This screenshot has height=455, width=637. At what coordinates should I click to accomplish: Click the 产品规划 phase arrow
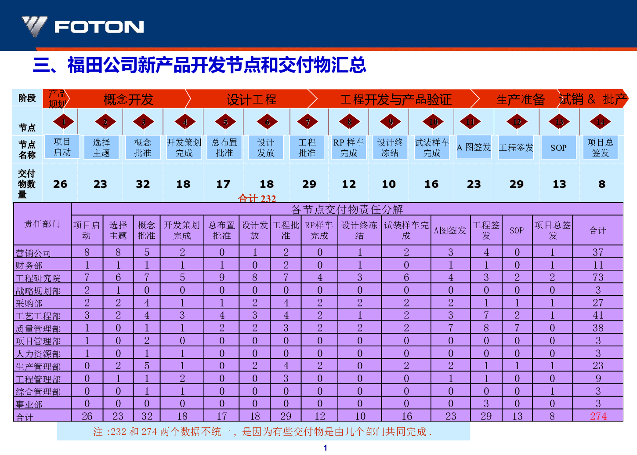[57, 99]
